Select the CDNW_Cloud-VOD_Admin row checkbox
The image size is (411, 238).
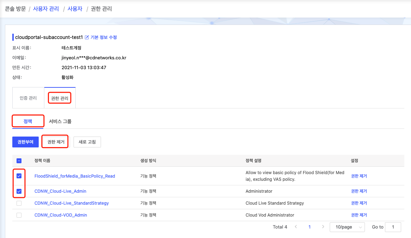coord(19,215)
